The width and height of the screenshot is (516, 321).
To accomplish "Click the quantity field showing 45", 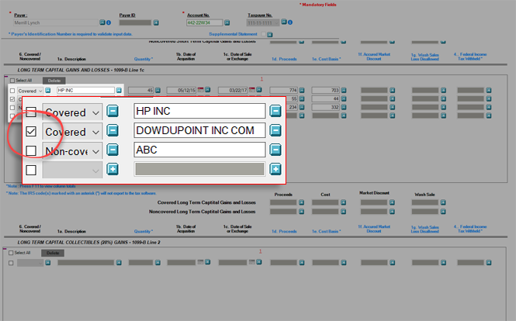I will click(x=141, y=90).
